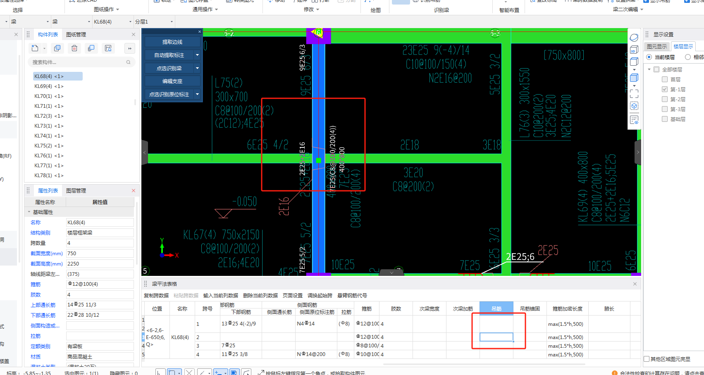Click the left canvas collapse handle

[x=144, y=152]
